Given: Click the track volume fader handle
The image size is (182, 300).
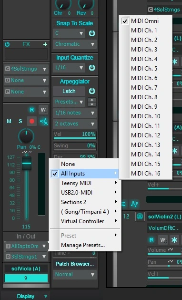Looking at the screenshot, I should point(27,164).
